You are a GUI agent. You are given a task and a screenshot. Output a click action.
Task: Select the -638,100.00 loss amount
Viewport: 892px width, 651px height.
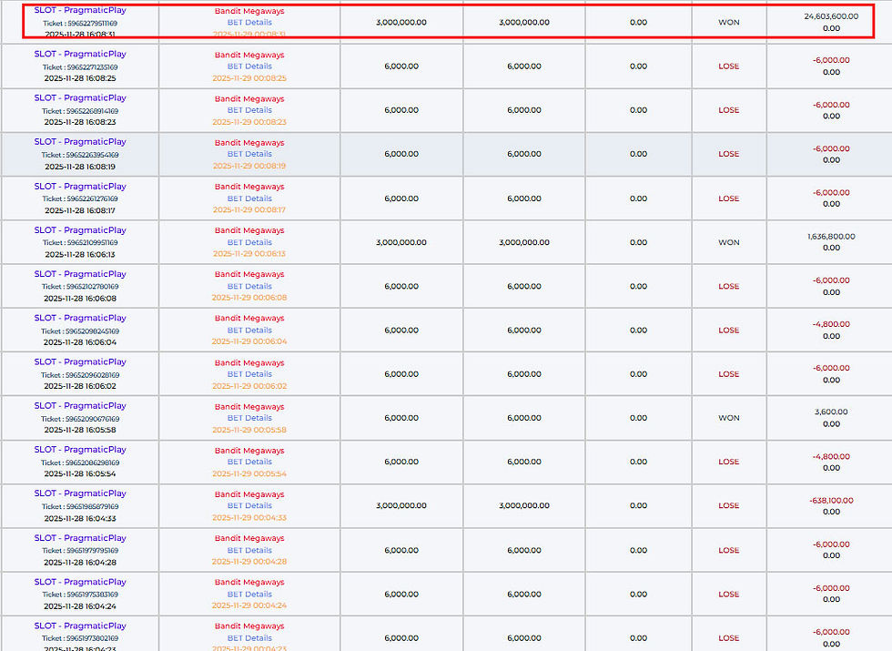831,500
